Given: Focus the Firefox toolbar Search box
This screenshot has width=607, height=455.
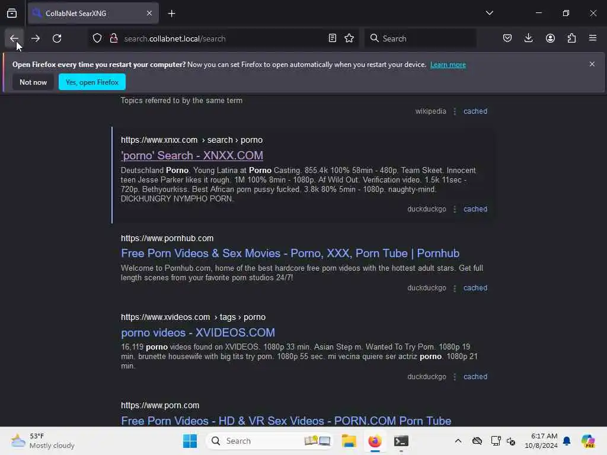Looking at the screenshot, I should click(x=420, y=39).
